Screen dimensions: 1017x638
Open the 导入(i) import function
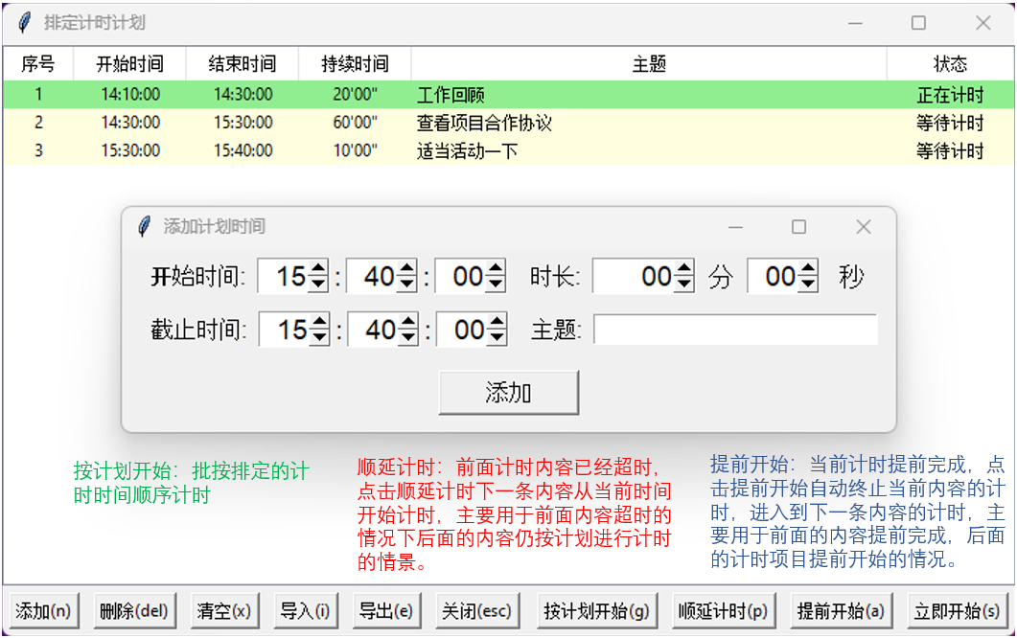tap(305, 611)
